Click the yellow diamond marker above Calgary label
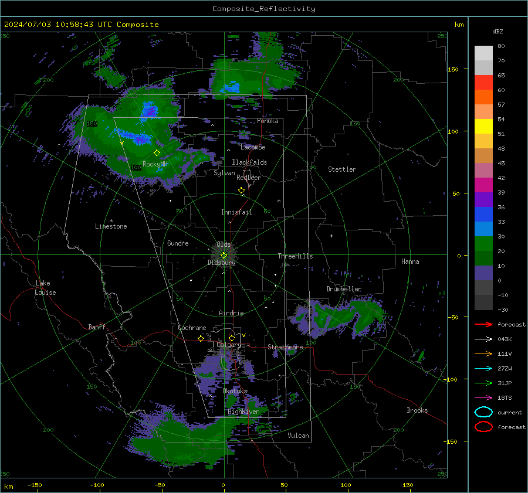The height and width of the screenshot is (493, 528). coord(232,338)
